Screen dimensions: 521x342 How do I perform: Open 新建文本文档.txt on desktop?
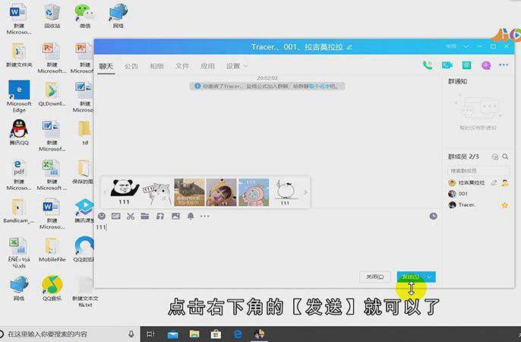click(85, 291)
